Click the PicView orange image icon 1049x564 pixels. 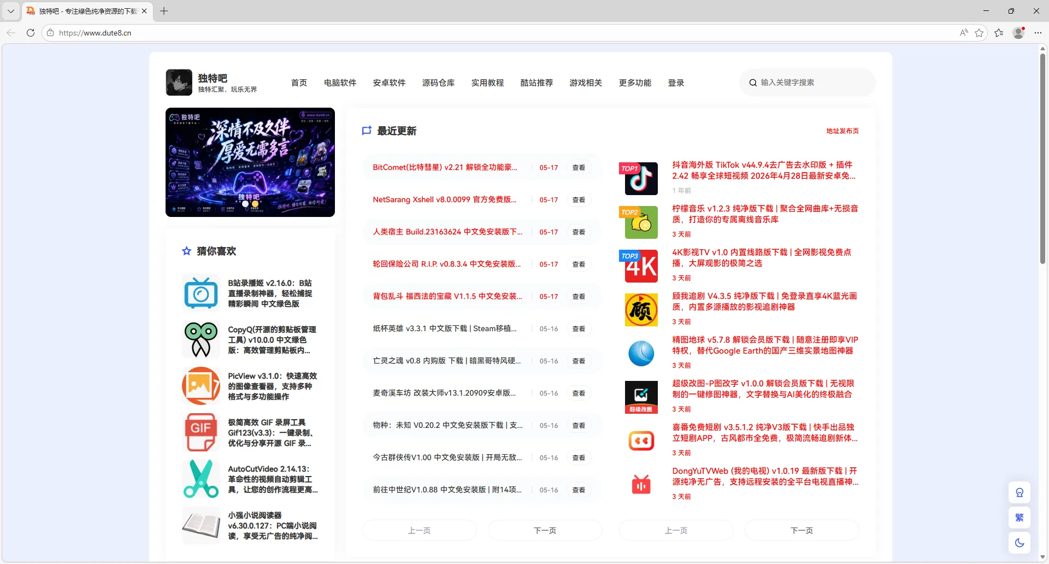tap(201, 386)
